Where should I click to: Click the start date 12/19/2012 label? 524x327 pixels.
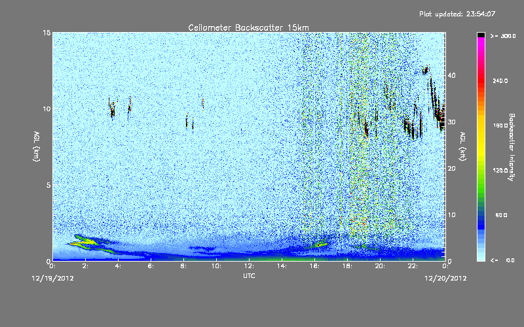click(x=53, y=279)
